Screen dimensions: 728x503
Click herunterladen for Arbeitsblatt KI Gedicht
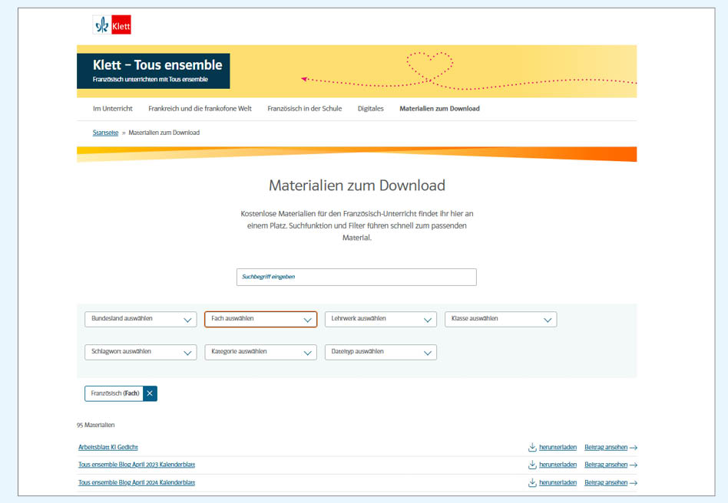coord(558,447)
